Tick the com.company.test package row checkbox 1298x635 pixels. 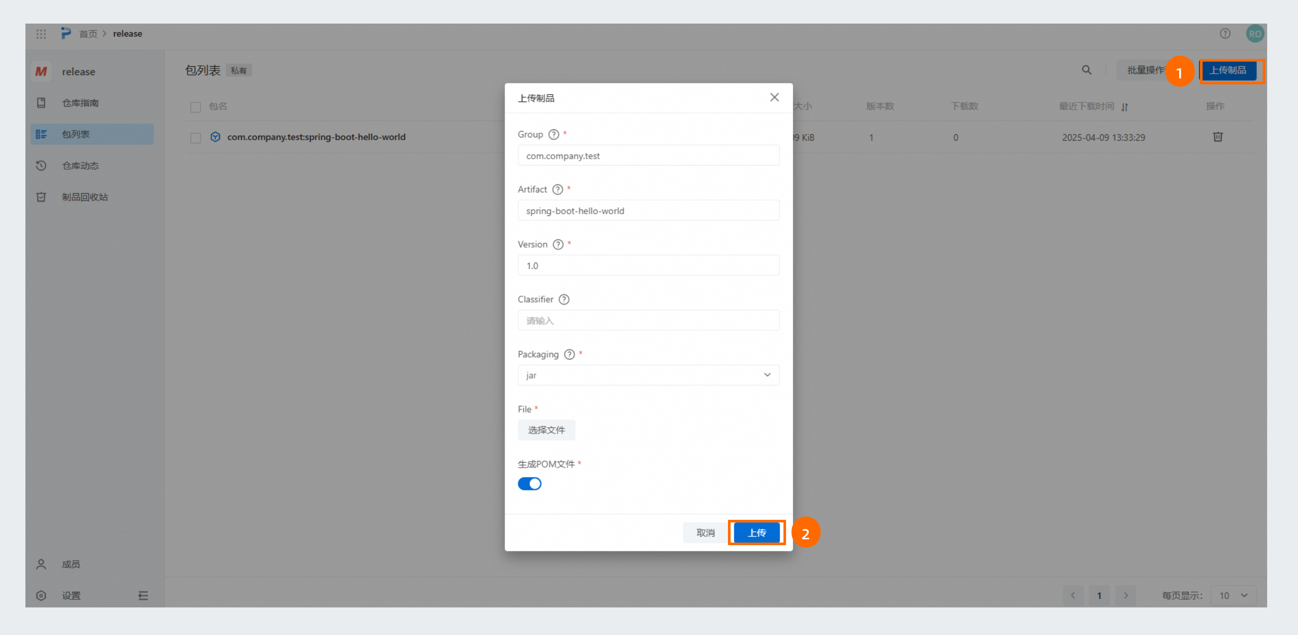coord(196,137)
